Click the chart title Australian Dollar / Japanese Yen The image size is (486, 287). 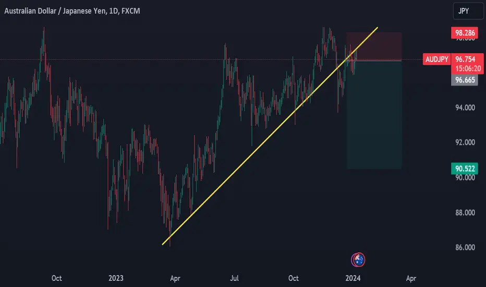[x=55, y=11]
